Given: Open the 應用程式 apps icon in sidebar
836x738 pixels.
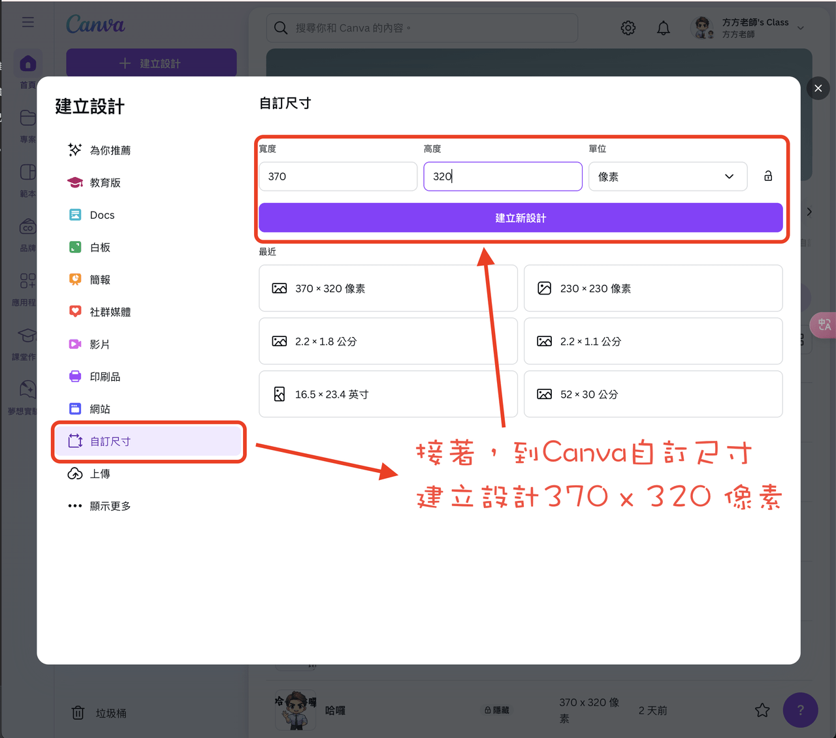Looking at the screenshot, I should point(28,281).
